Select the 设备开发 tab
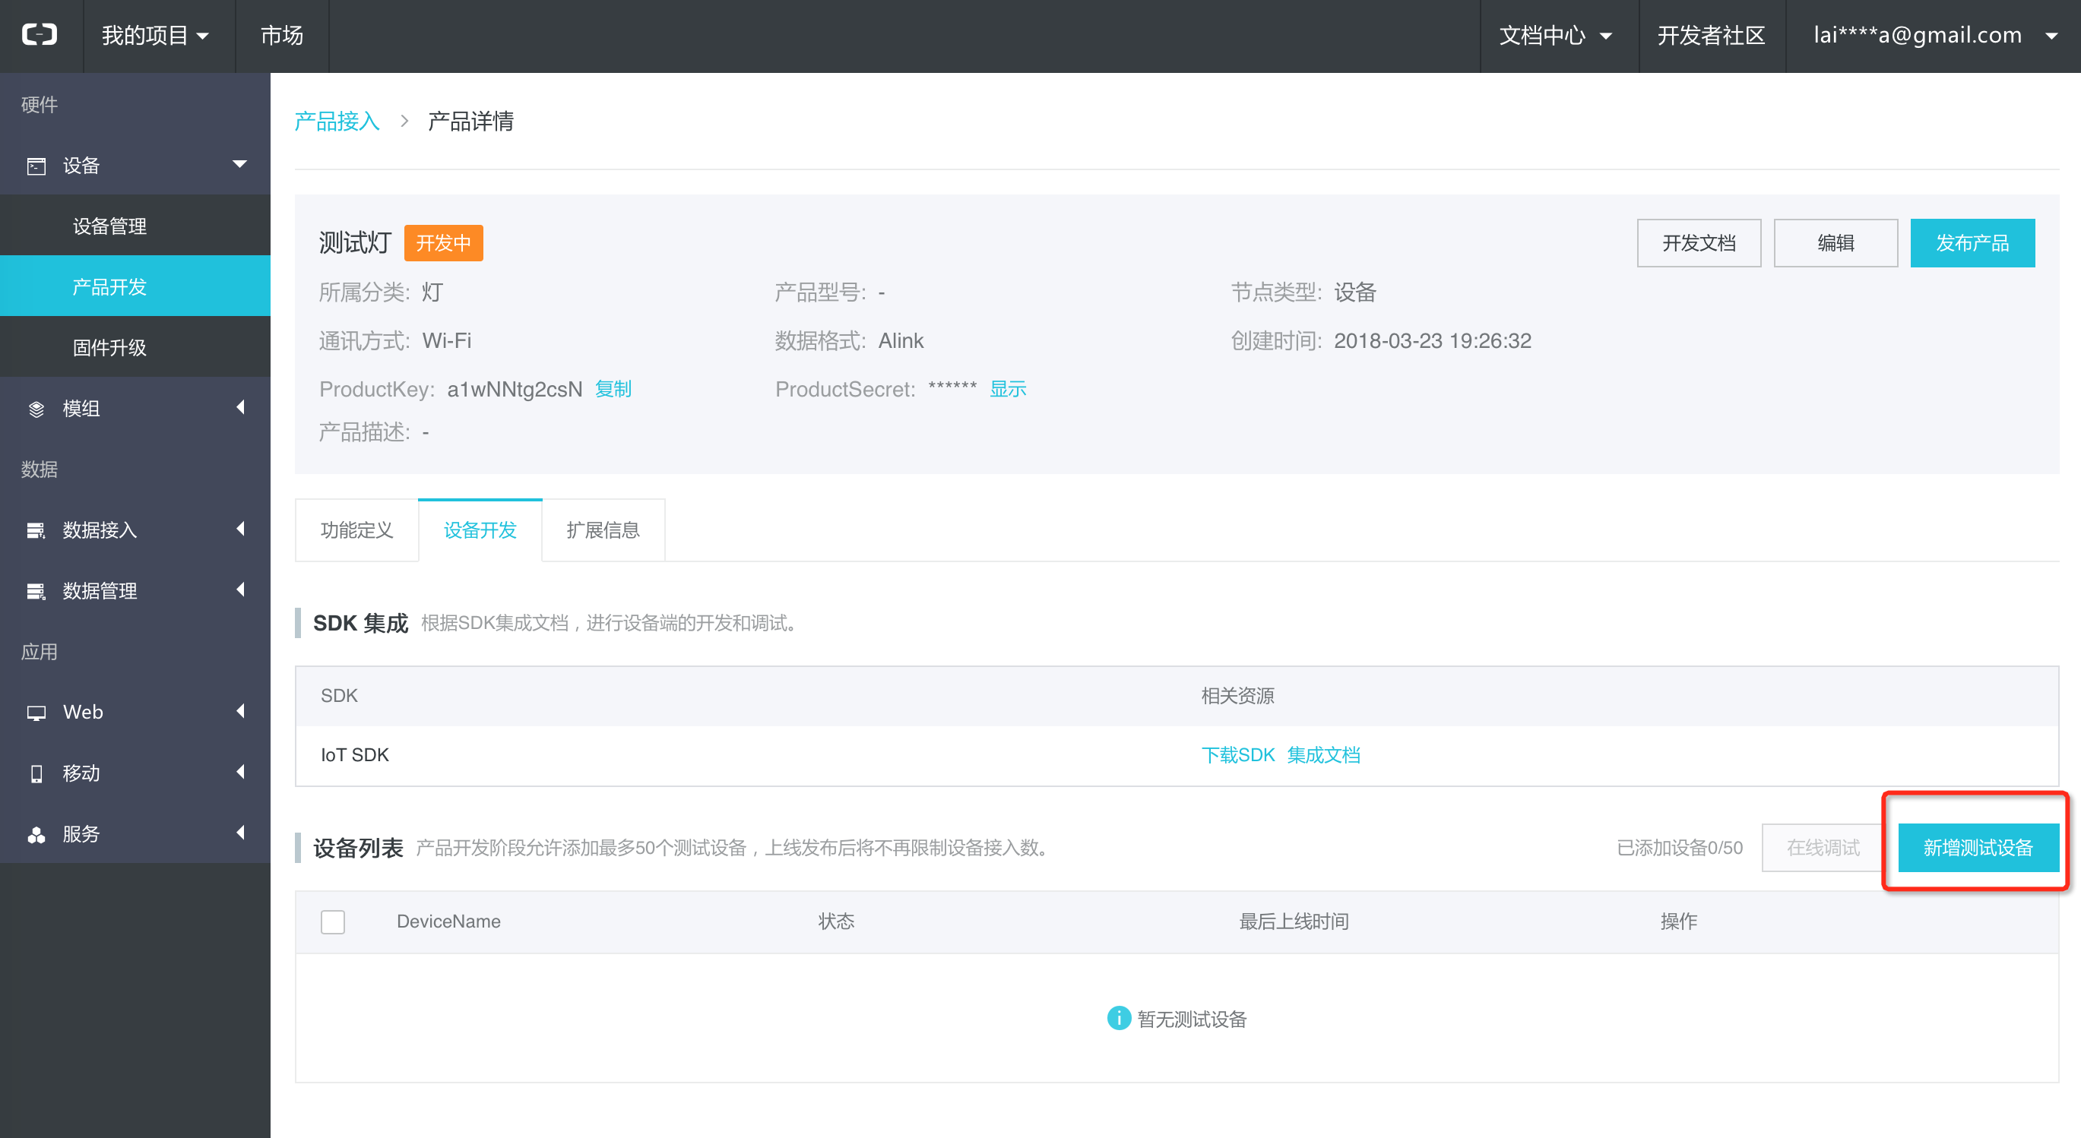The height and width of the screenshot is (1138, 2081). pos(480,529)
